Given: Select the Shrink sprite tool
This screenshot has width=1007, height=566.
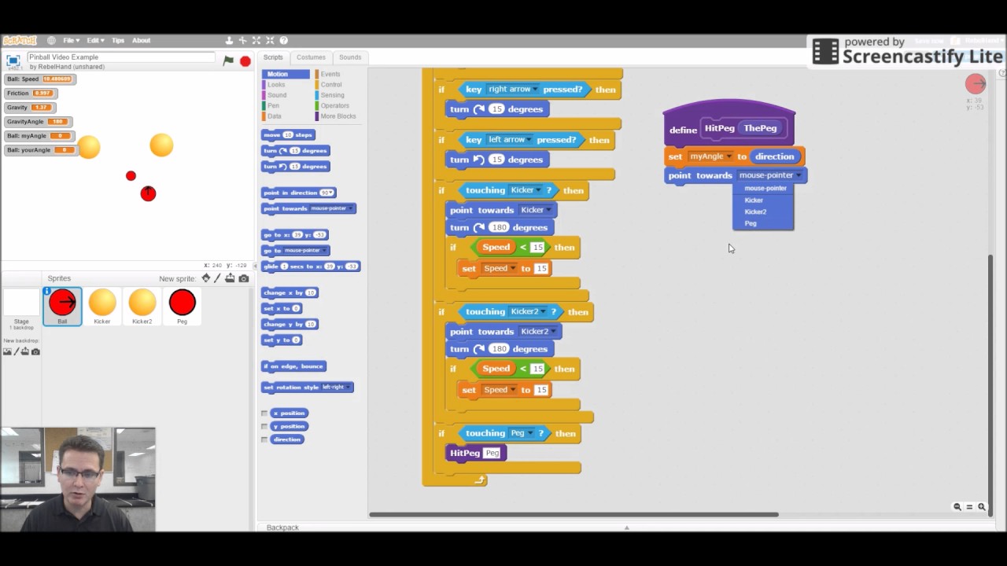Looking at the screenshot, I should (270, 41).
